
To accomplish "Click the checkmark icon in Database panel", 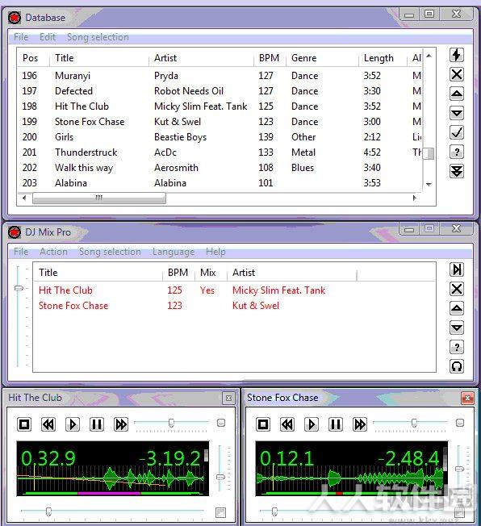I will (457, 132).
